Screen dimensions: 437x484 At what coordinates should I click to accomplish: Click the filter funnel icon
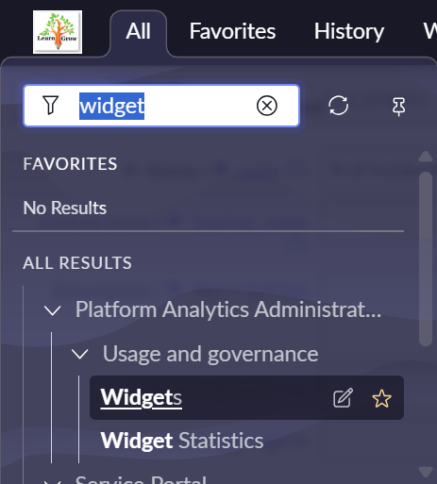pyautogui.click(x=50, y=105)
